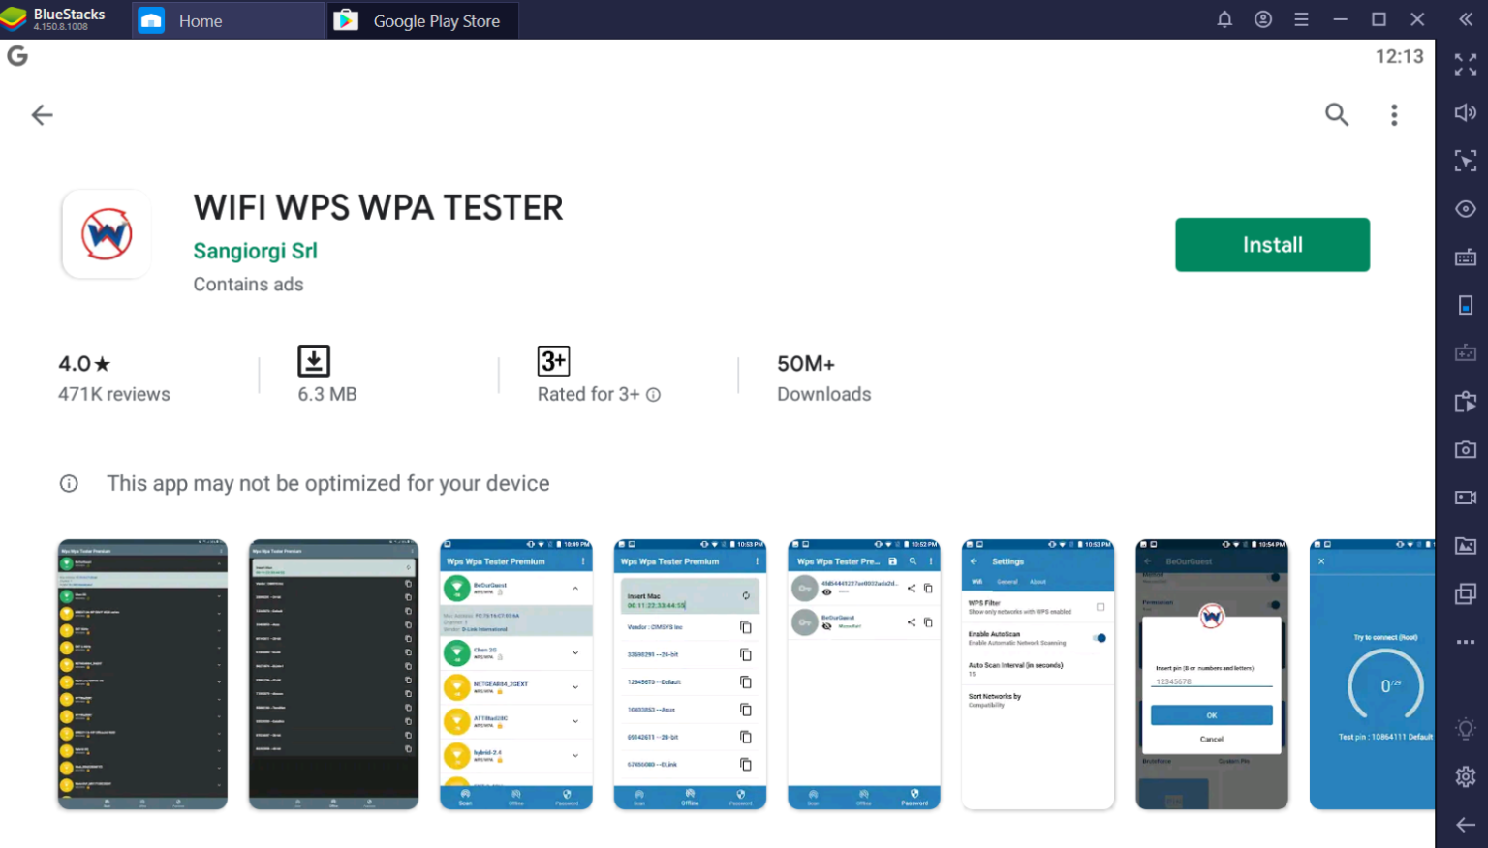The width and height of the screenshot is (1488, 848).
Task: Open game controls gamepad icon
Action: tap(1466, 353)
